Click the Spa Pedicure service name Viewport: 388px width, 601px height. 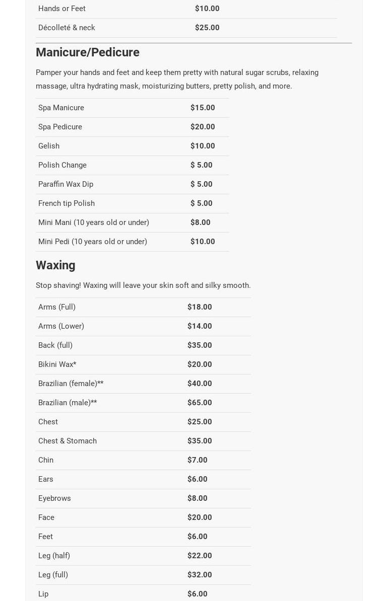tap(60, 127)
